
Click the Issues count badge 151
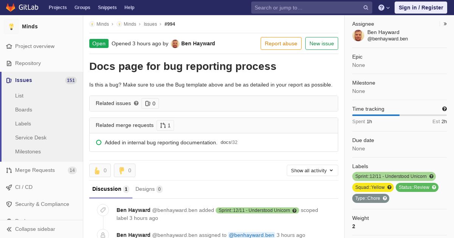pyautogui.click(x=71, y=80)
